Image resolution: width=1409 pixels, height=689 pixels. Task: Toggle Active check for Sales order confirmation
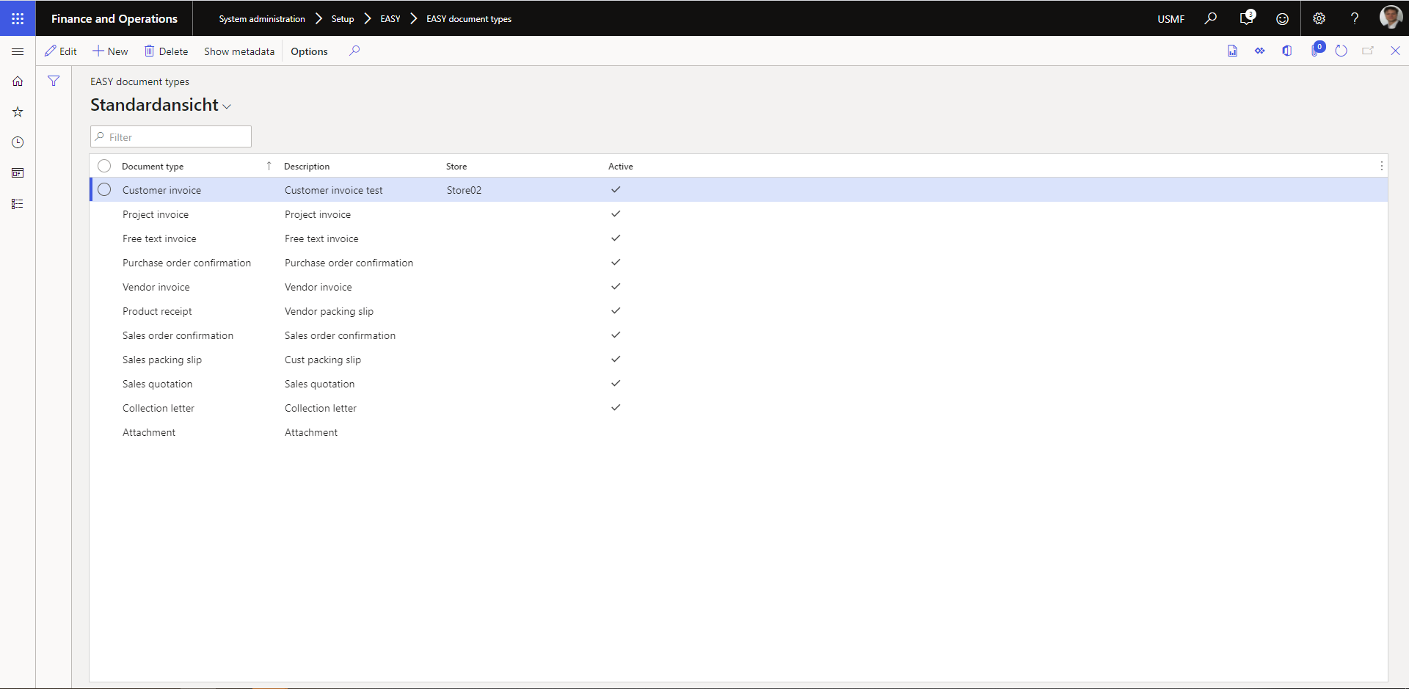616,335
